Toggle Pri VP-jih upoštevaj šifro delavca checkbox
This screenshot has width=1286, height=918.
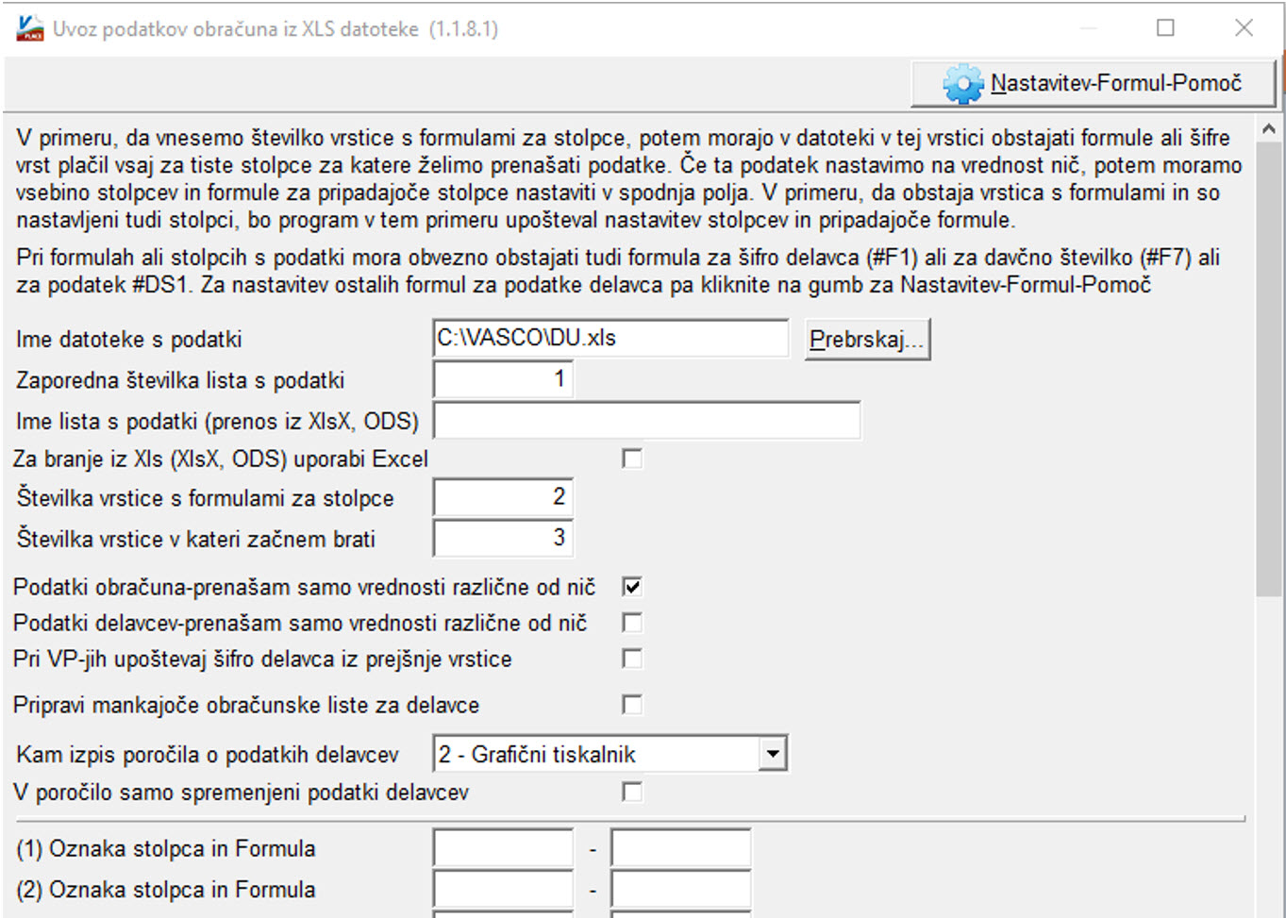point(632,659)
